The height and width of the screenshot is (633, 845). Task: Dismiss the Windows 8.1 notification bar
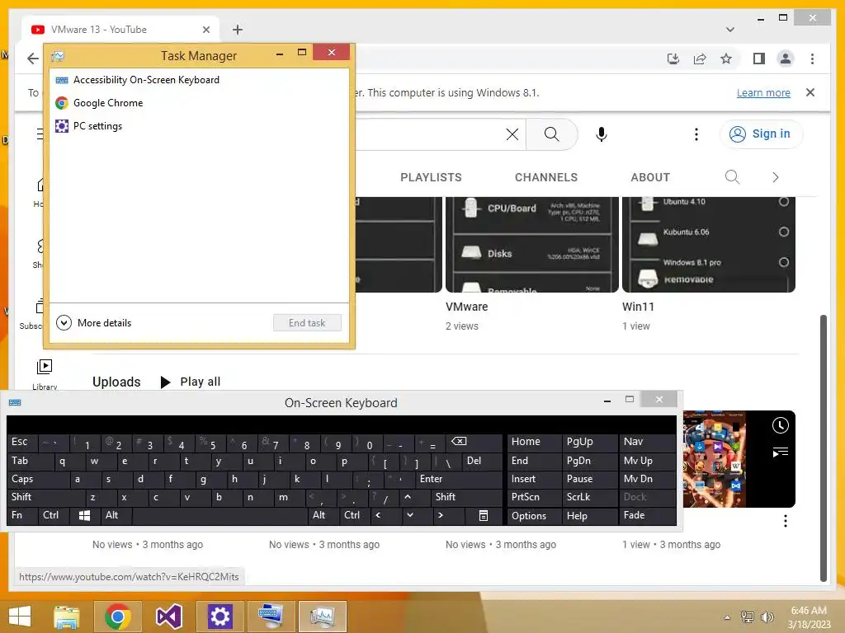pos(810,92)
